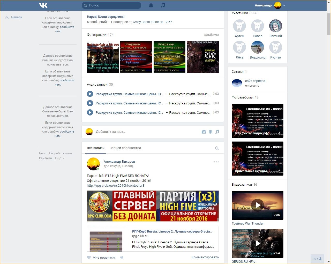
Task: Share post using megaphone icon
Action: 122,257
